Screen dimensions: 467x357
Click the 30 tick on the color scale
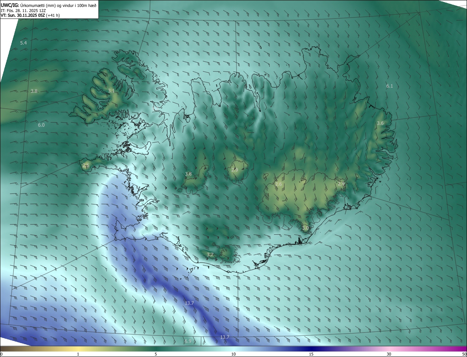(389, 354)
